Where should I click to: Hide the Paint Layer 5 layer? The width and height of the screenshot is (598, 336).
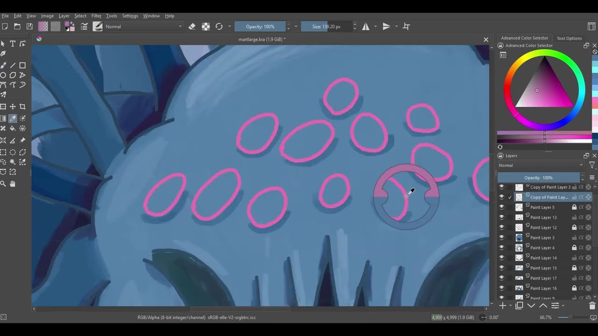[x=502, y=207]
